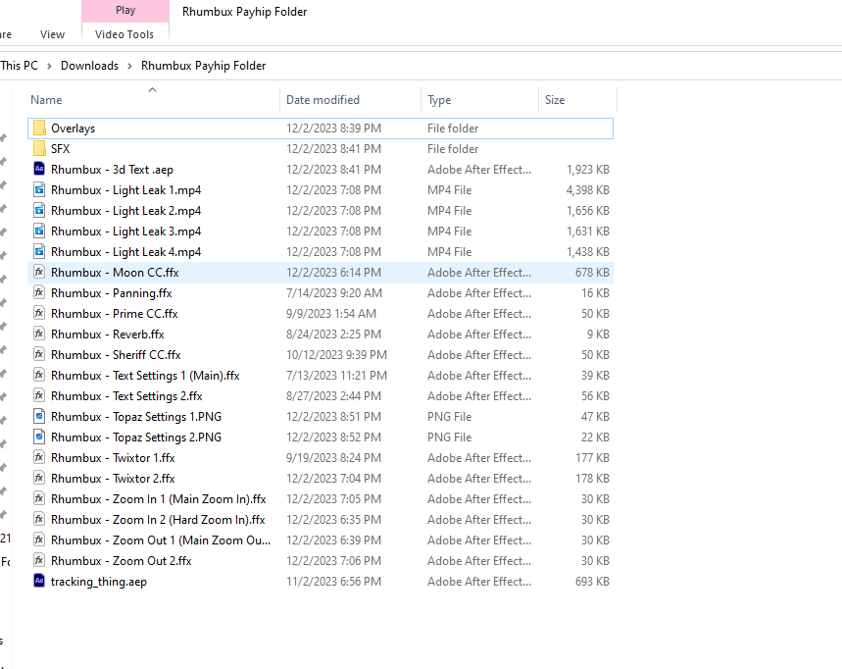Click the Topaz Settings 1.PNG icon
This screenshot has width=842, height=669.
(39, 417)
